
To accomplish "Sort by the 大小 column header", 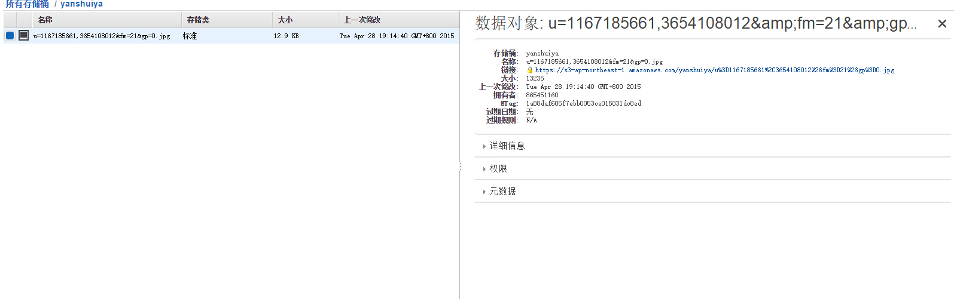I will pyautogui.click(x=285, y=20).
